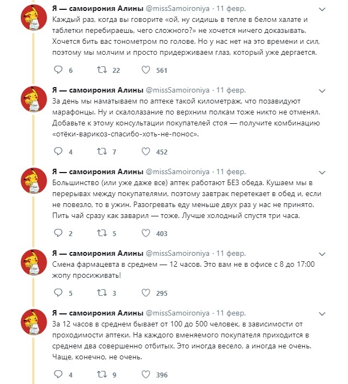This screenshot has width=348, height=384.
Task: Click @missSamoironiya handle on the last tweet
Action: 177,312
